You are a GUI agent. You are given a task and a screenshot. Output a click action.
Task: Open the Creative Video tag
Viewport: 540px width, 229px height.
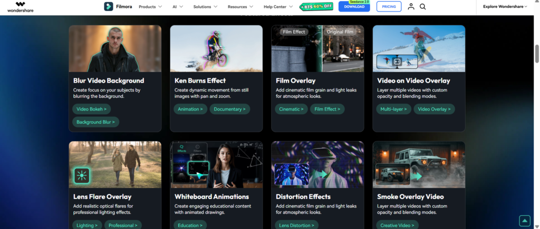[x=398, y=225]
